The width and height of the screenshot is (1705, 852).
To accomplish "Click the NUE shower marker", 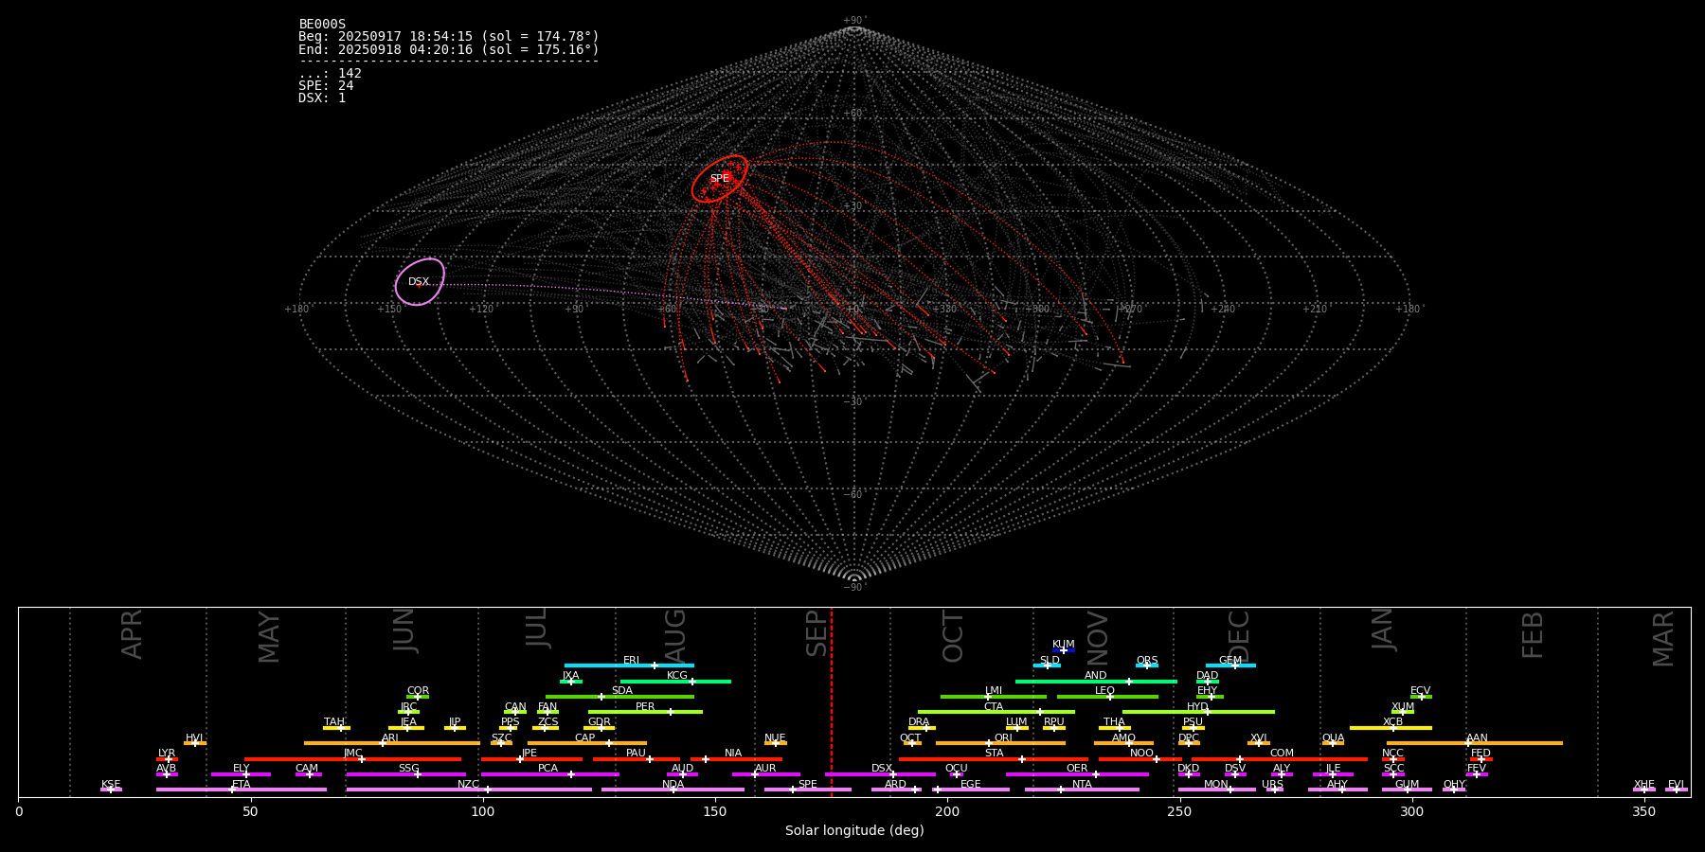I will (775, 743).
